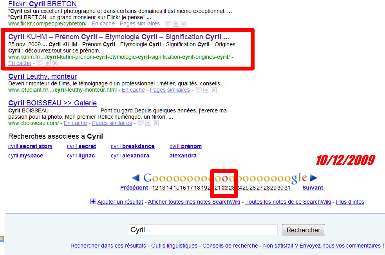
Task: Search related query cyril myspace
Action: 26,156
